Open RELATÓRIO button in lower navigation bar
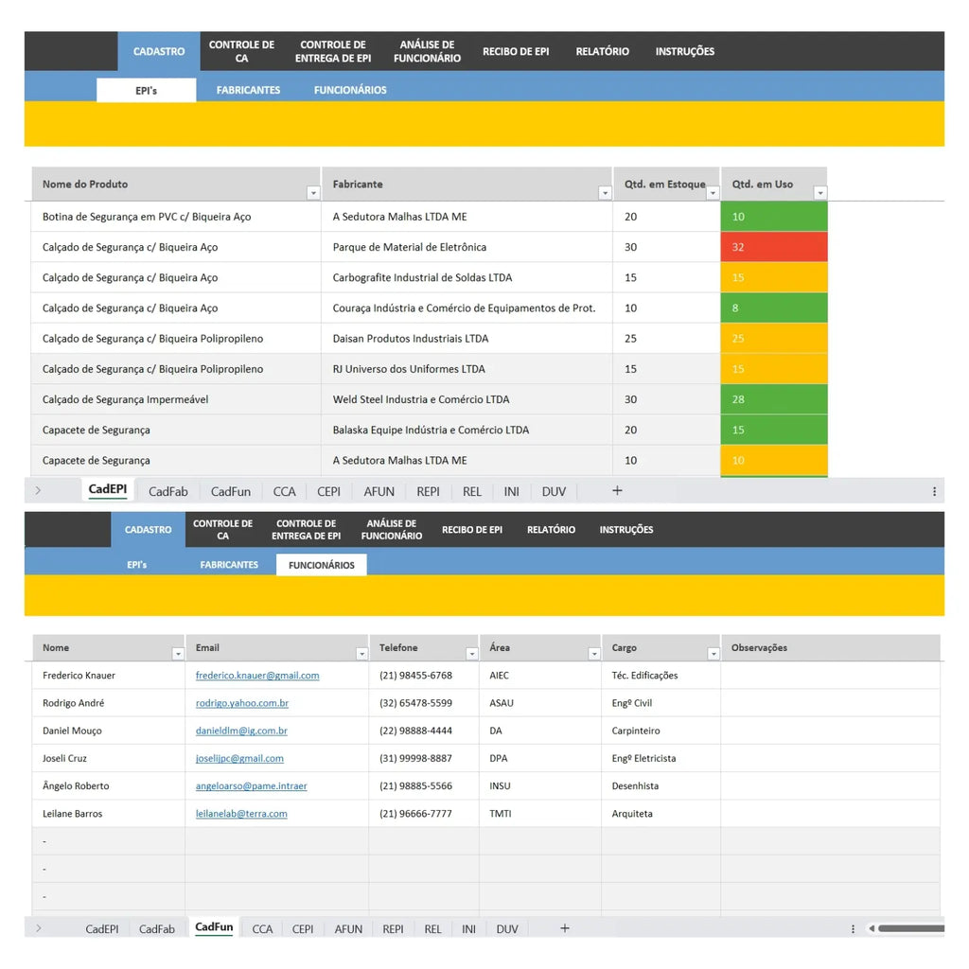Screen dimensions: 969x969 click(552, 530)
